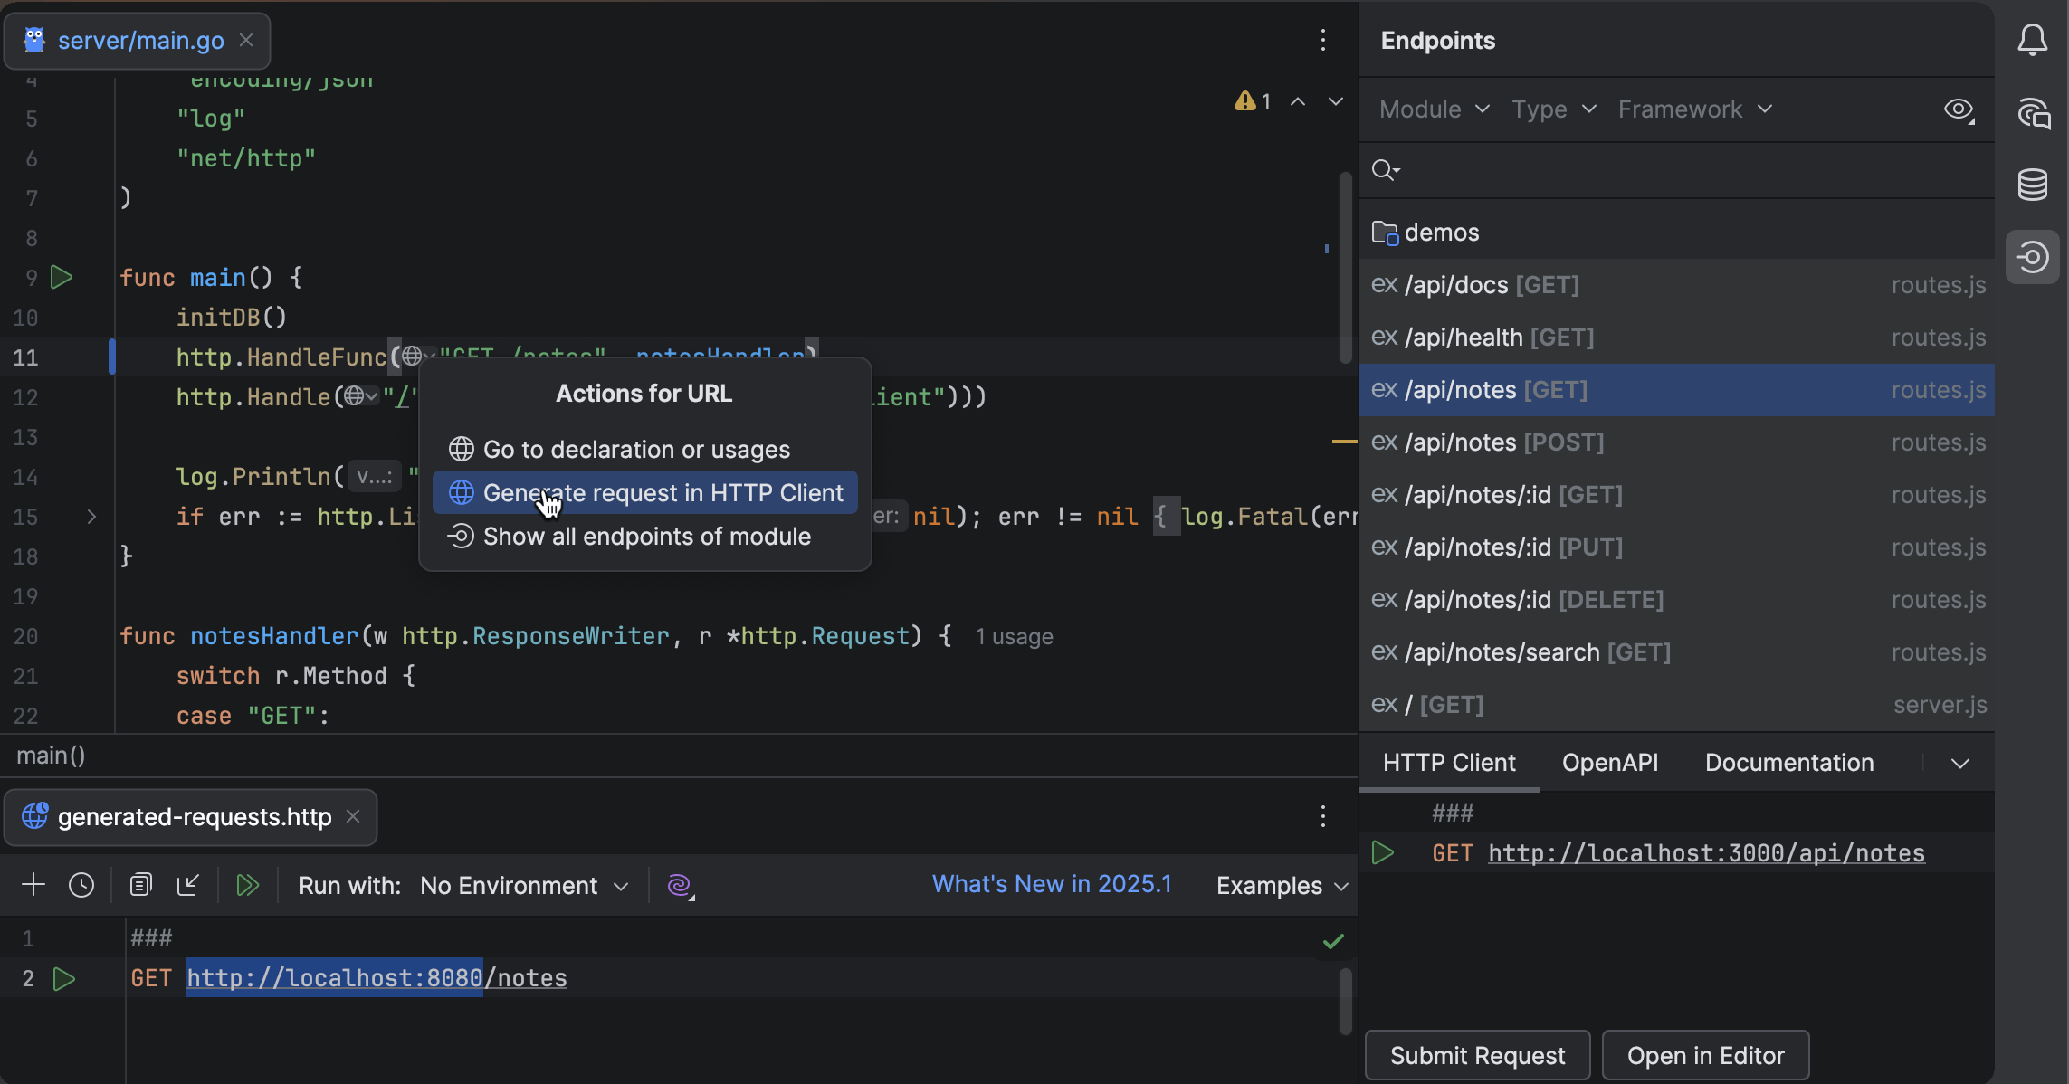The width and height of the screenshot is (2069, 1084).
Task: Open the Module filter dropdown
Action: click(x=1434, y=109)
